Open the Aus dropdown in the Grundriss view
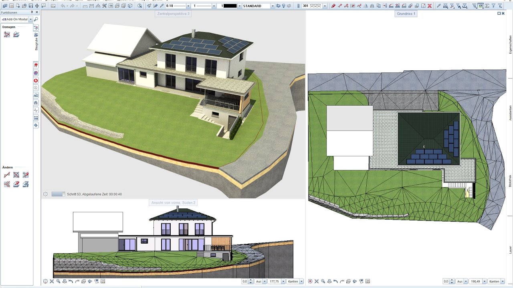This screenshot has height=288, width=513. point(467,282)
